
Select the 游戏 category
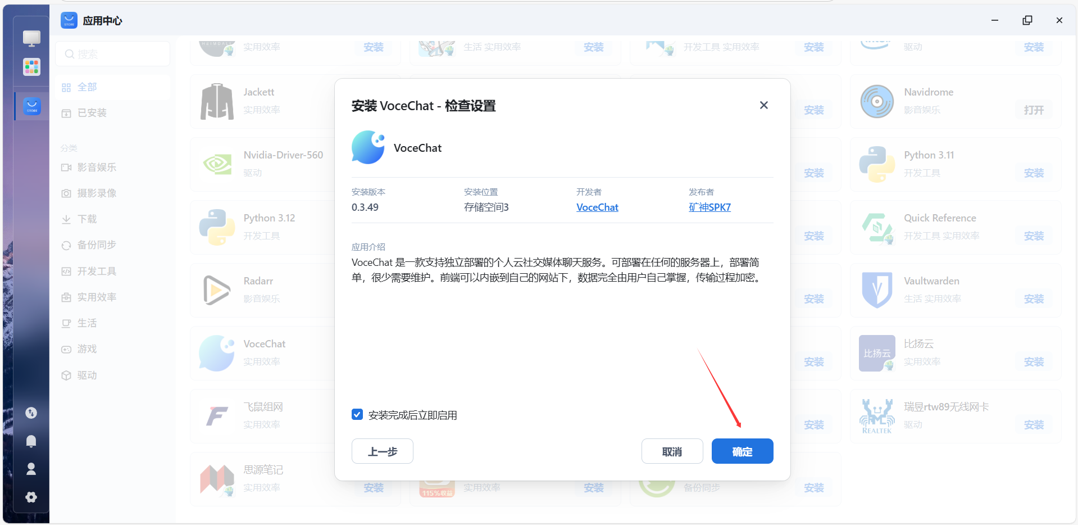113,349
